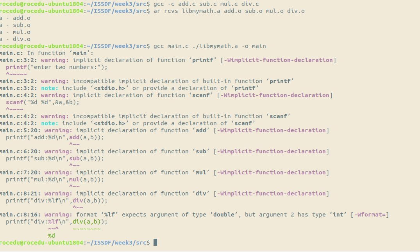Click the 'a - add.o' output line
Image resolution: width=420 pixels, height=252 pixels.
point(15,18)
